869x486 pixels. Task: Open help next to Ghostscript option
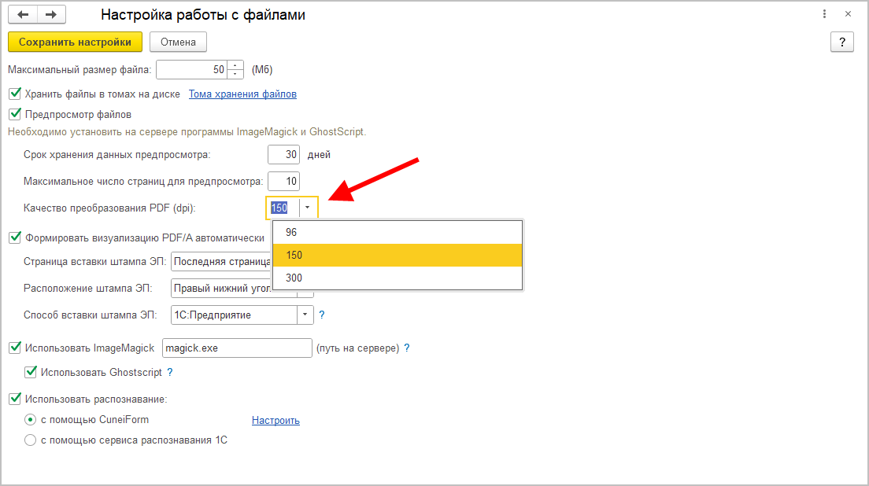[x=169, y=372]
